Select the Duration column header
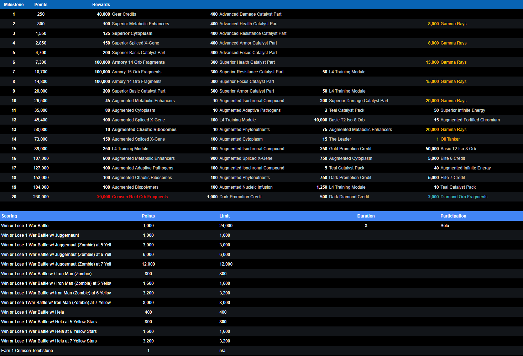523x356 pixels. (366, 216)
